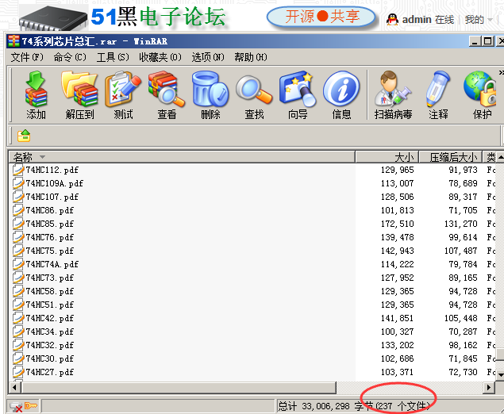
Task: Select file 74HC85.pdf
Action: coord(49,224)
